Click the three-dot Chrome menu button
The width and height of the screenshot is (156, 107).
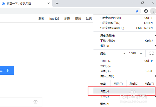[x=153, y=11]
